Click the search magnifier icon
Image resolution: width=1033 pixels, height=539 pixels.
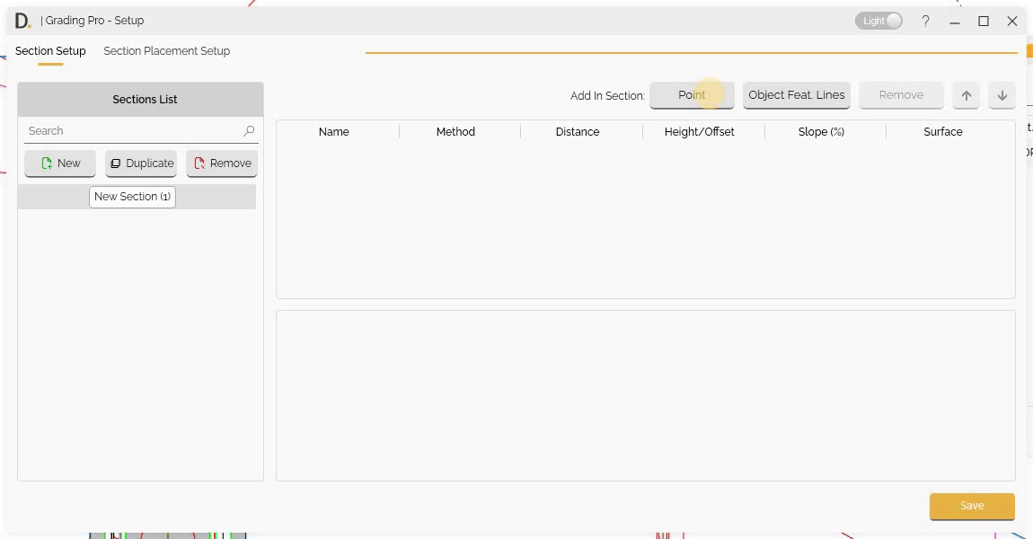pos(249,131)
